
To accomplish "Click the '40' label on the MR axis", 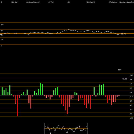I will 131,88.
